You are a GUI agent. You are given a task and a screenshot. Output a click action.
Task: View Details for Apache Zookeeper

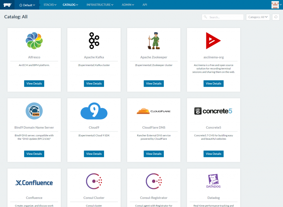tap(154, 84)
